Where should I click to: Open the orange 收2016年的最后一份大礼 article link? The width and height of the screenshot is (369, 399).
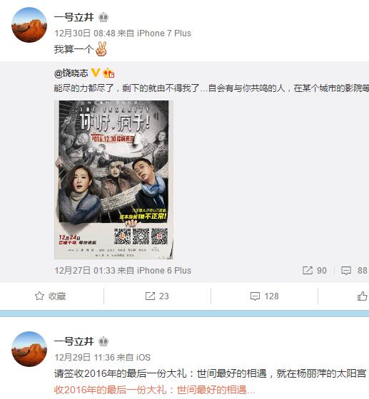pos(154,390)
